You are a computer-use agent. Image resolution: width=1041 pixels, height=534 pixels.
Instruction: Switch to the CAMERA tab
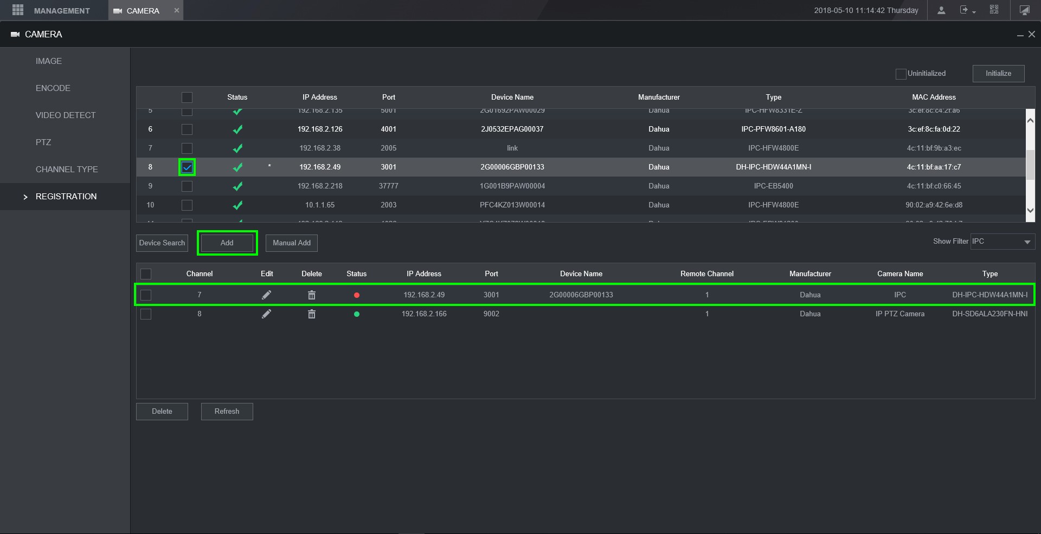pos(143,11)
